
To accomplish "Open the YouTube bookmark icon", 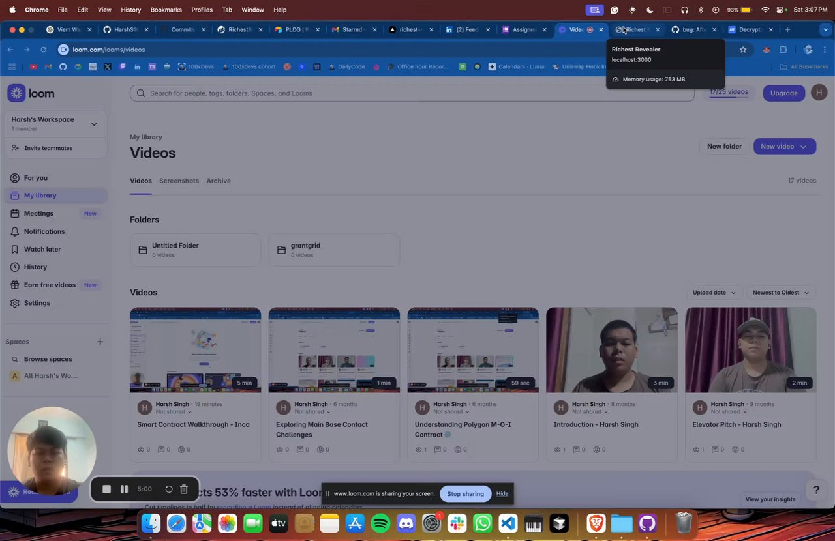I will [33, 66].
